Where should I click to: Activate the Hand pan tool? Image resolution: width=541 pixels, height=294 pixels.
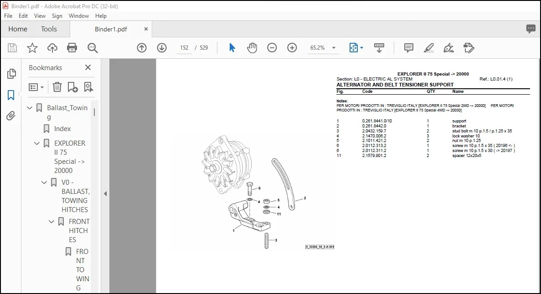coord(252,48)
